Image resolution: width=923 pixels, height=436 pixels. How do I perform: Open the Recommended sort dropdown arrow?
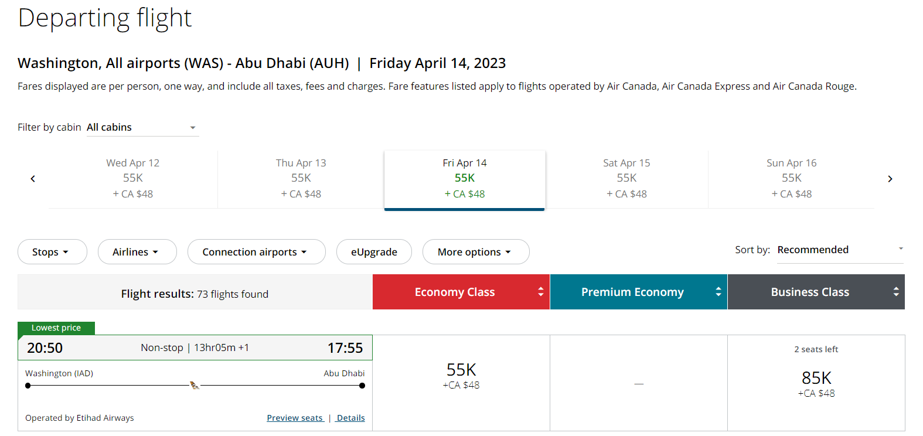(901, 248)
